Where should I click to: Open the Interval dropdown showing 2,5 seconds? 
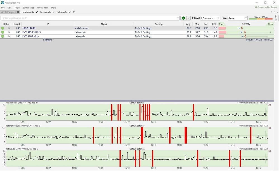[x=210, y=18]
